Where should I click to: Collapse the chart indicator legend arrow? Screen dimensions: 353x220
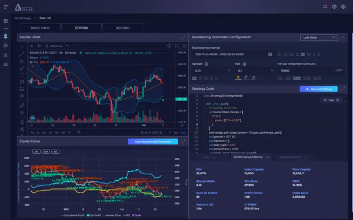[x=32, y=67]
